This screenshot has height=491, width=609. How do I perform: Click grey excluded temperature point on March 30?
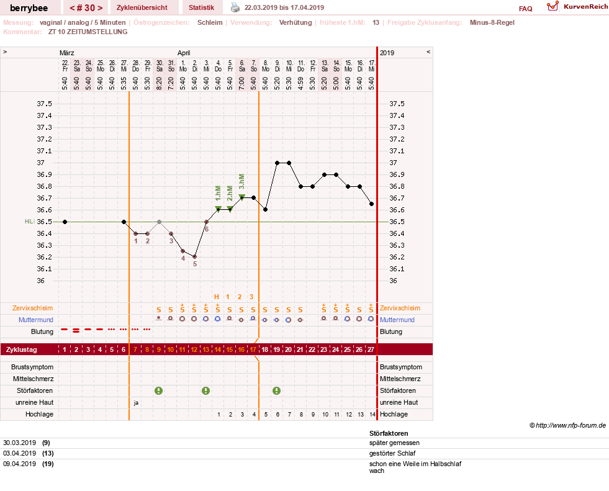(x=160, y=222)
